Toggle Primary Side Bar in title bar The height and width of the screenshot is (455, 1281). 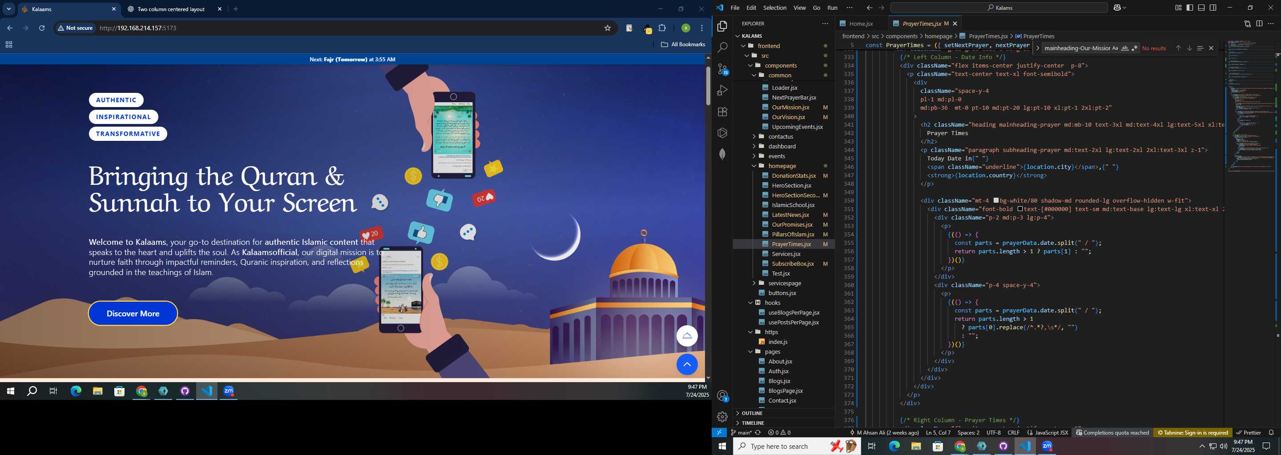(x=1189, y=8)
